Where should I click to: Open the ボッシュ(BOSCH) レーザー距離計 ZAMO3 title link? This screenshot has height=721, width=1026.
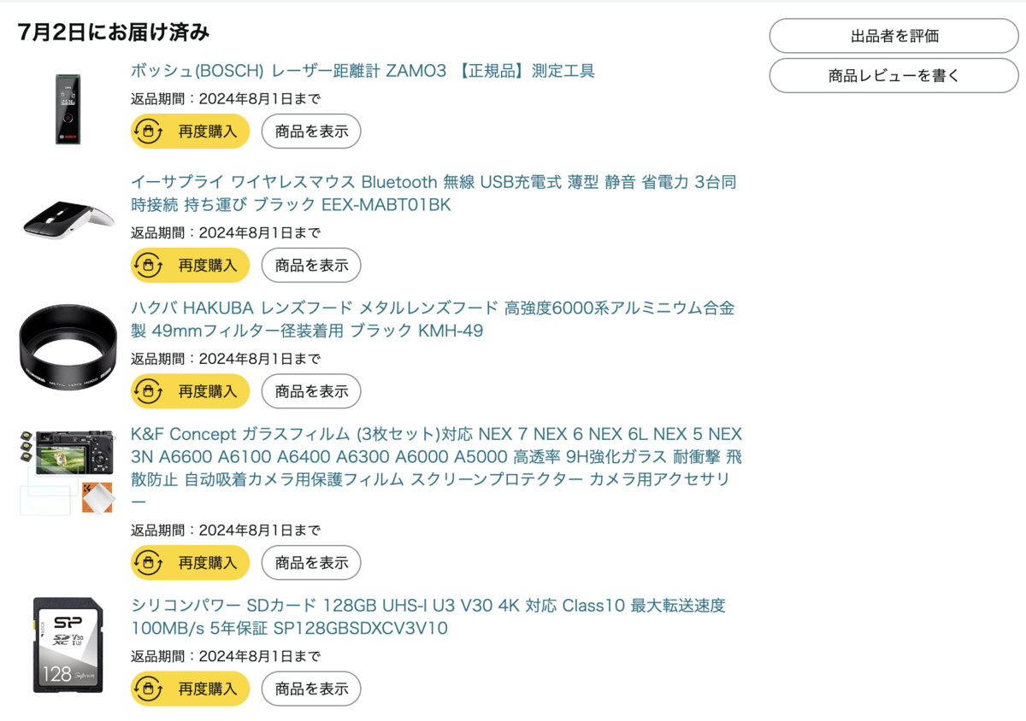tap(363, 71)
